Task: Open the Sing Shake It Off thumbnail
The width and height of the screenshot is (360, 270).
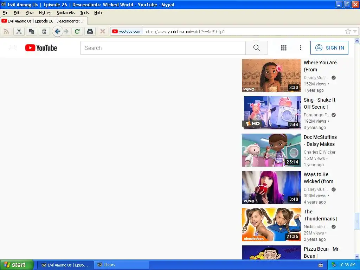Action: click(271, 113)
